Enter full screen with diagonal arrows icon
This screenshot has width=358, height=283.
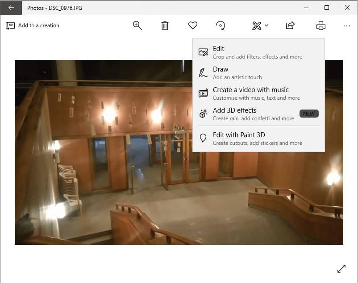341,269
